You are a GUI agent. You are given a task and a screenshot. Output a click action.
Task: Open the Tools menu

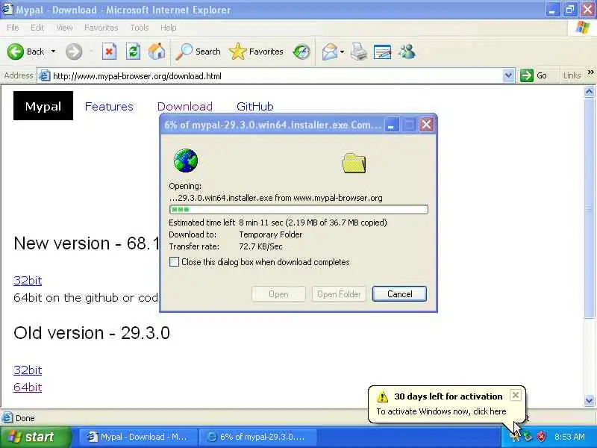[x=140, y=28]
